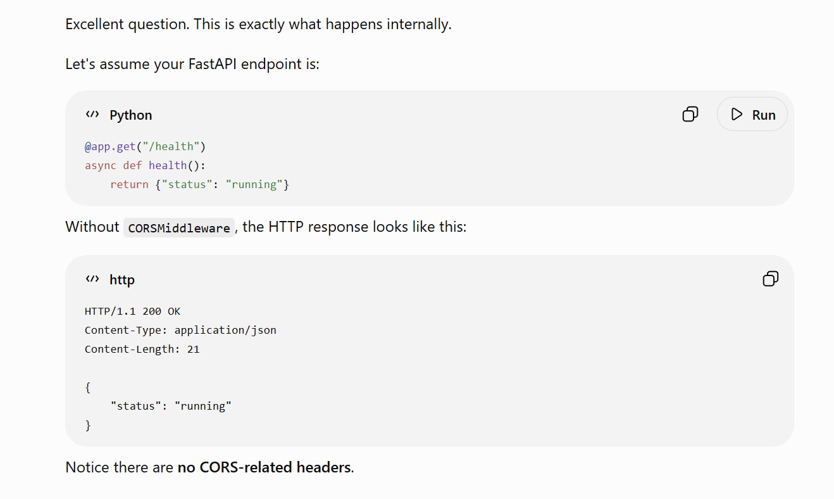Click the bold no CORS-related headers text
834x499 pixels.
(x=264, y=467)
